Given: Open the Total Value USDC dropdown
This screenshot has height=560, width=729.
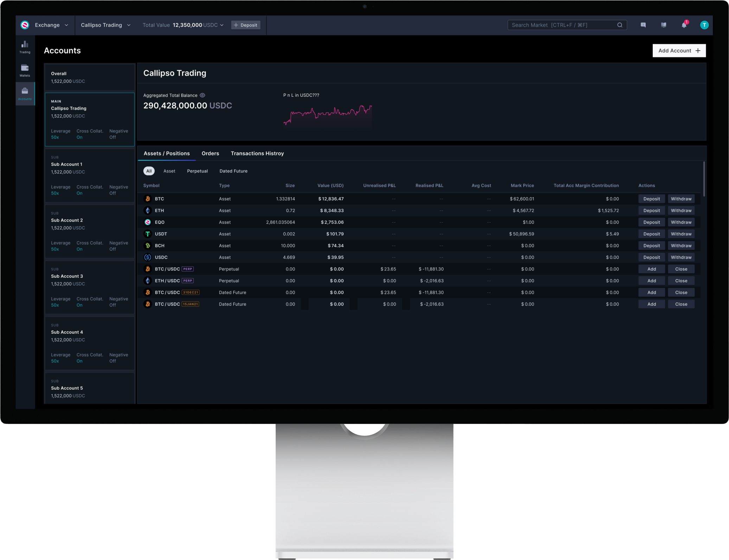Looking at the screenshot, I should pos(222,25).
